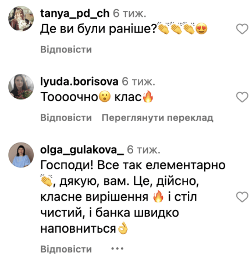Like the comment by tanya_pd_ch
This screenshot has width=249, height=260.
(x=242, y=29)
